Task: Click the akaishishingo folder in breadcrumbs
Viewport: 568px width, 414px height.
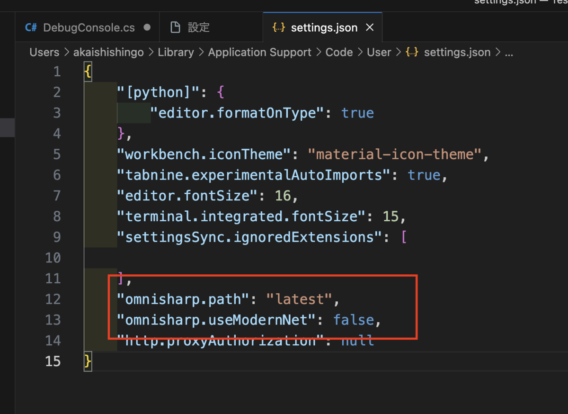Action: coord(108,52)
